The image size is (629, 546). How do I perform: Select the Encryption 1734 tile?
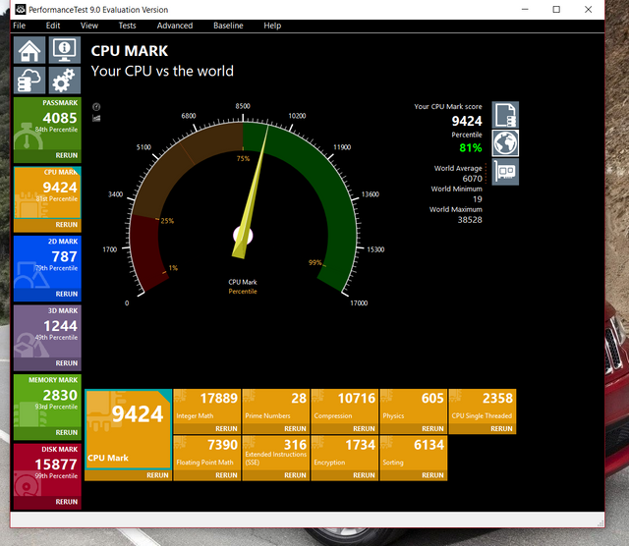click(345, 453)
